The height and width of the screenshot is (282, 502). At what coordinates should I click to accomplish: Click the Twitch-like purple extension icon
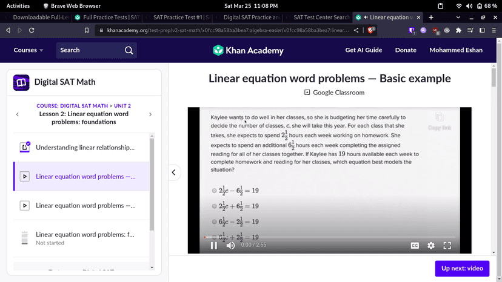(412, 30)
